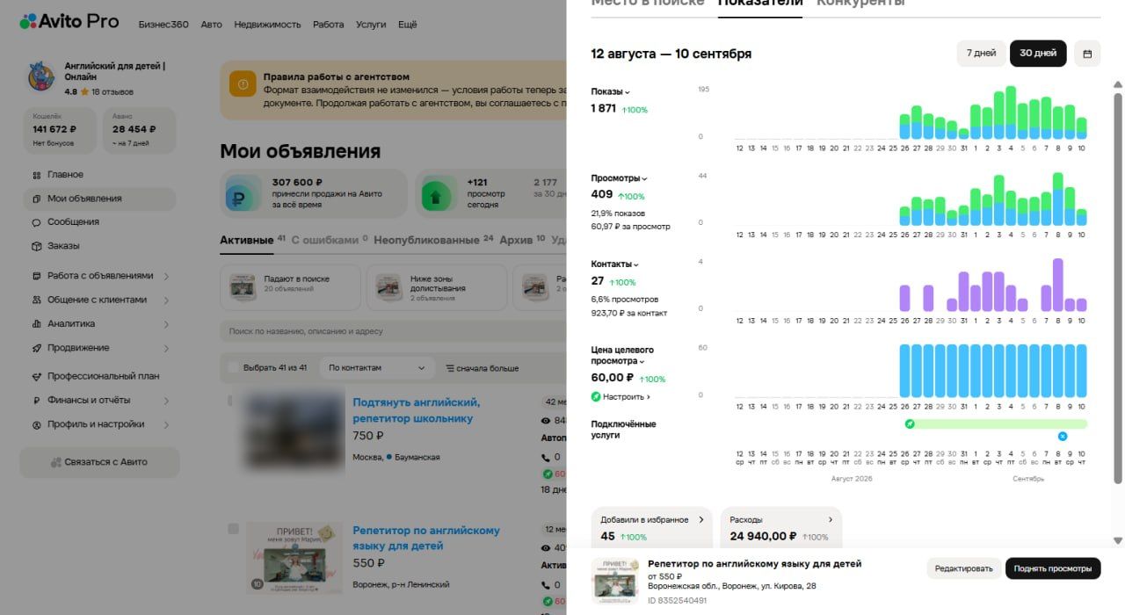Click the Поднять просмотры button
Viewport: 1125px width, 615px height.
[1053, 568]
